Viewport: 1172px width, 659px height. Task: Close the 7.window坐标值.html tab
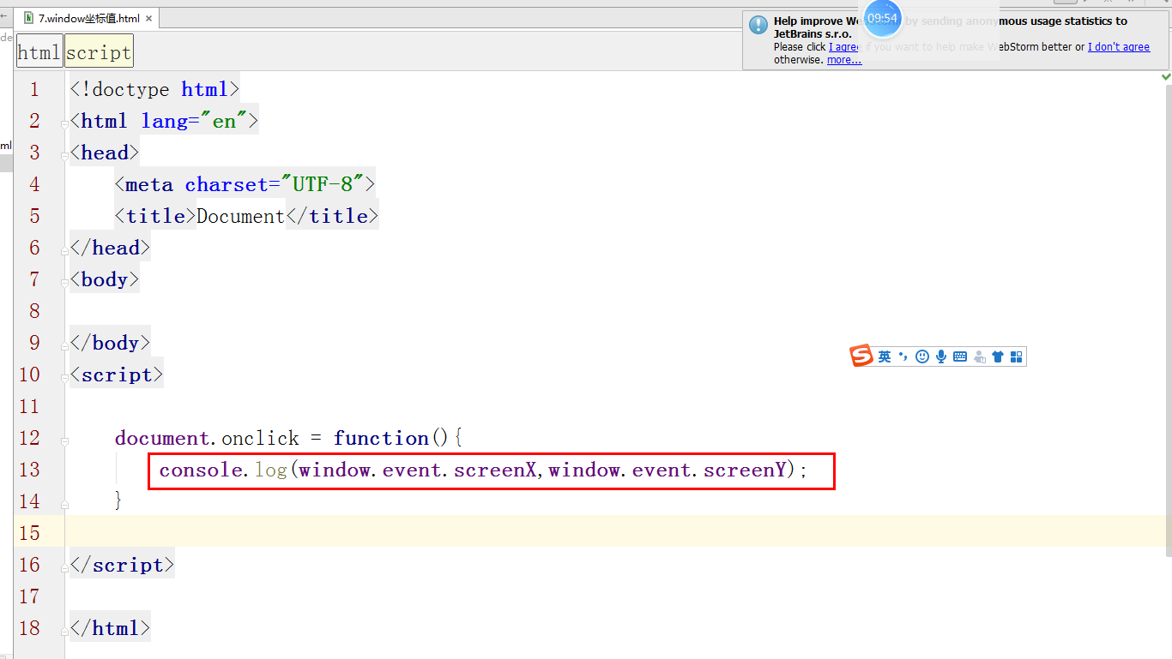(148, 18)
